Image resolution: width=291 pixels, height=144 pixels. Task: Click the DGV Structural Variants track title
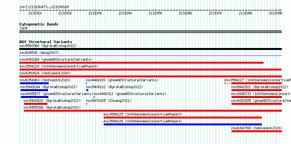click(x=46, y=42)
